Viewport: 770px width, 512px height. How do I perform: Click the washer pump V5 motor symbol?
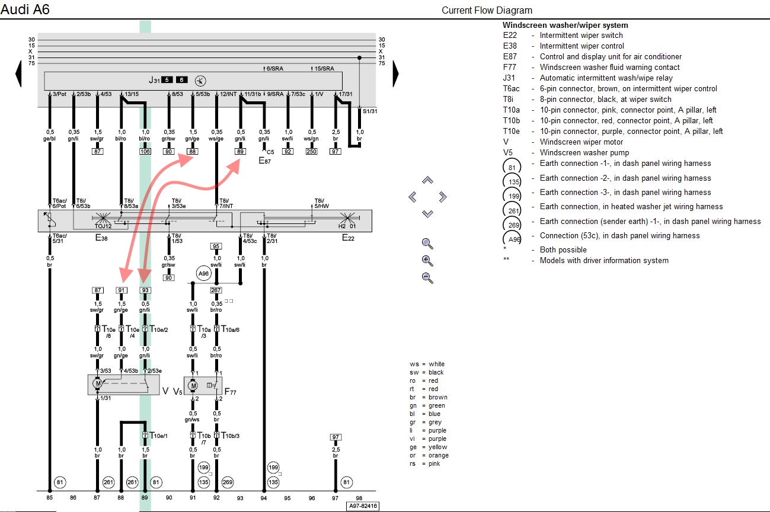point(193,386)
